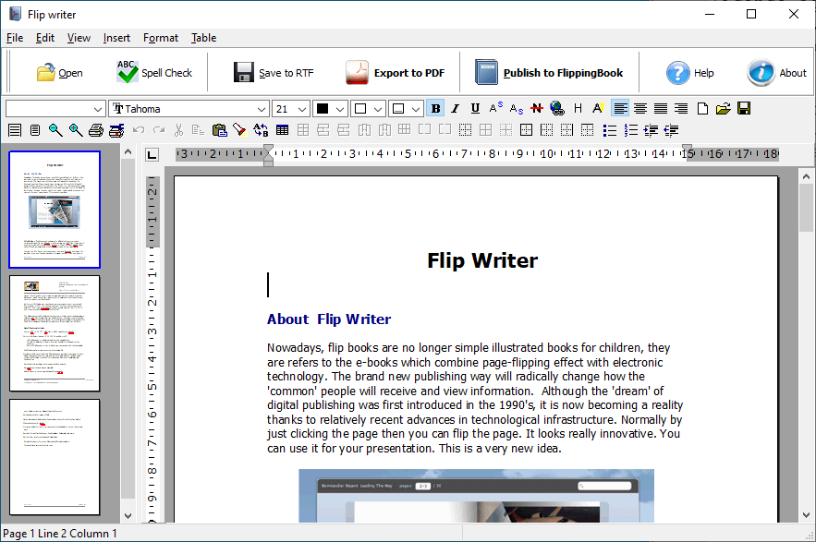Toggle superscript formatting

[x=495, y=108]
